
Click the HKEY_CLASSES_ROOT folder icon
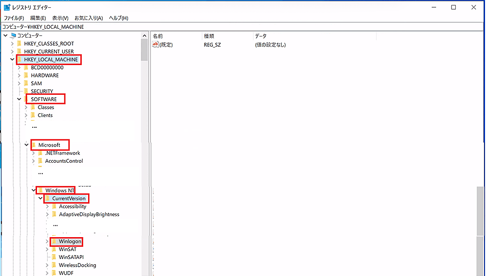pyautogui.click(x=19, y=44)
